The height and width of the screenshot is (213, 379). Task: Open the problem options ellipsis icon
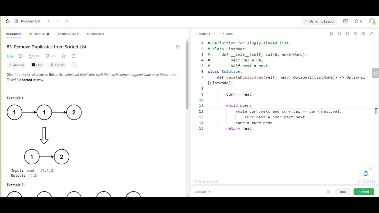pyautogui.click(x=178, y=46)
